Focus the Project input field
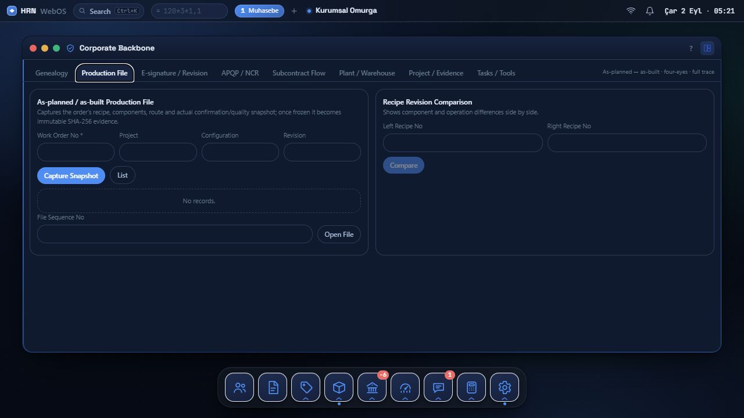744x418 pixels. pos(158,152)
